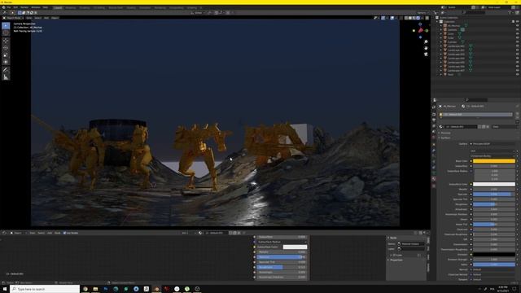Expand the Cylinder row in outliner
521x293 pixels.
click(x=441, y=42)
